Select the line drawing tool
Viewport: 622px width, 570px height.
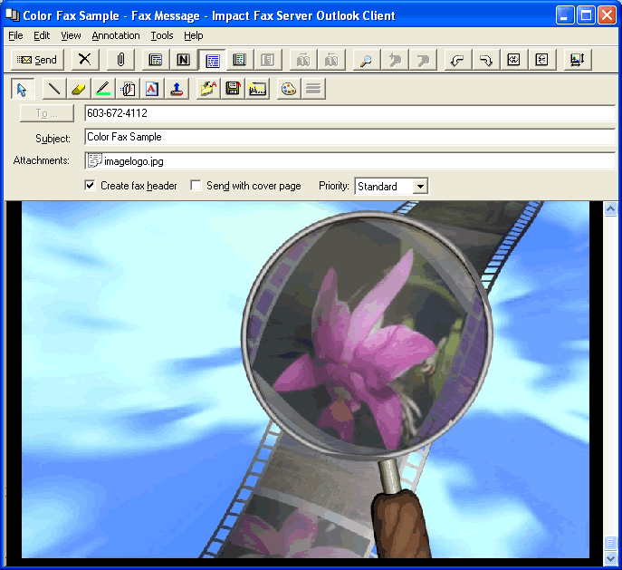pyautogui.click(x=54, y=89)
